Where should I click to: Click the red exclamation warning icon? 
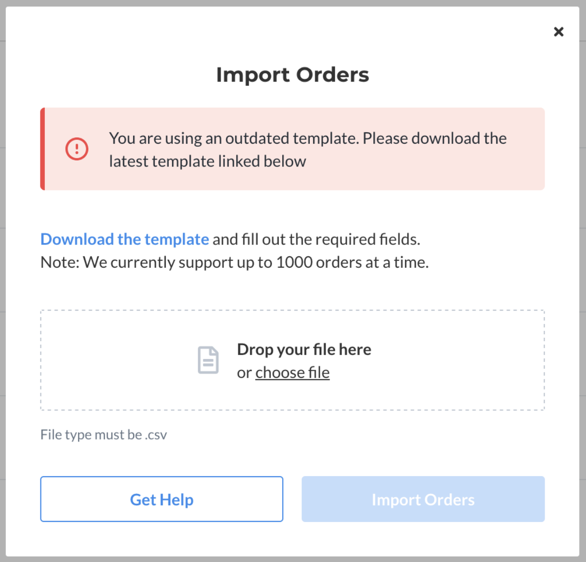77,149
